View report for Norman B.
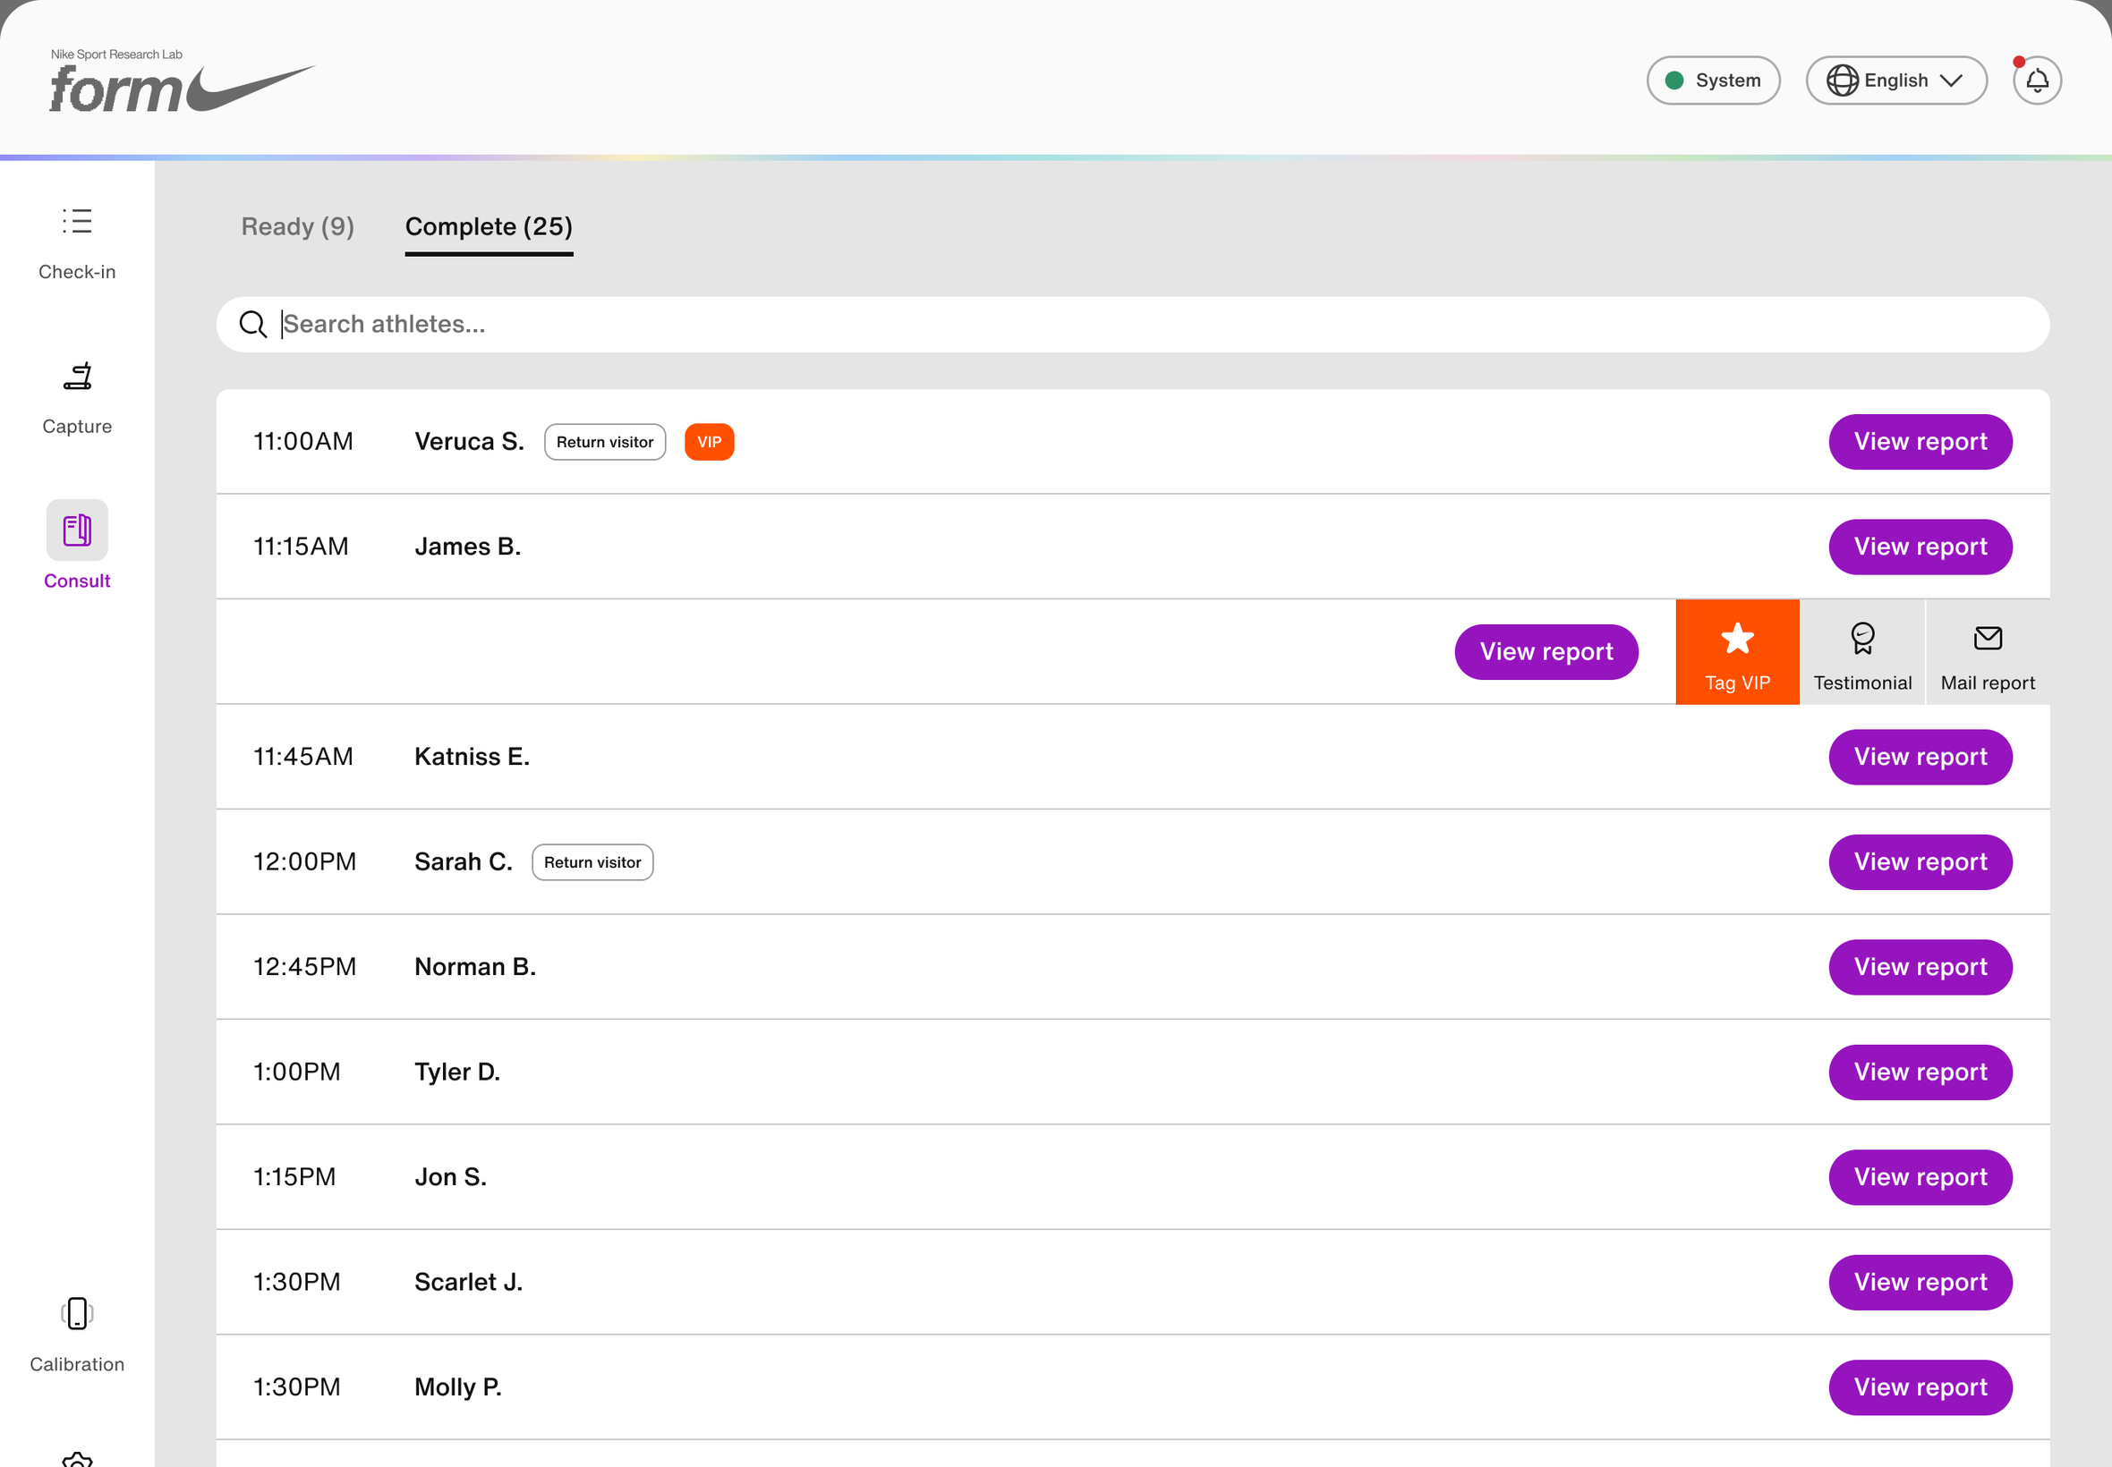The image size is (2112, 1467). (1920, 967)
